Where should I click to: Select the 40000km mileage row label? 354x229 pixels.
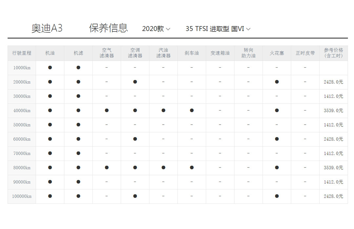[x=22, y=111]
